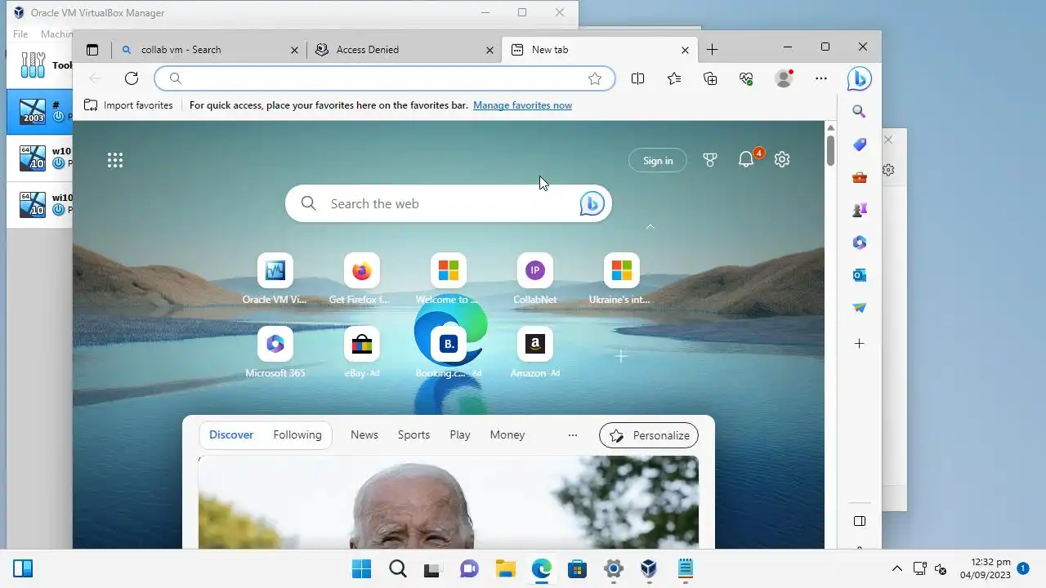Screen dimensions: 1046x588
Task: Open the Amazon ad quick link
Action: [534, 353]
